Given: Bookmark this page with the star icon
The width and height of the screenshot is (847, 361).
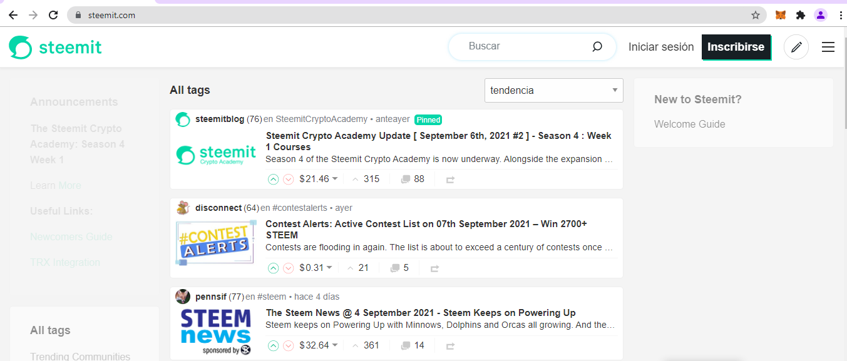Looking at the screenshot, I should coord(756,15).
